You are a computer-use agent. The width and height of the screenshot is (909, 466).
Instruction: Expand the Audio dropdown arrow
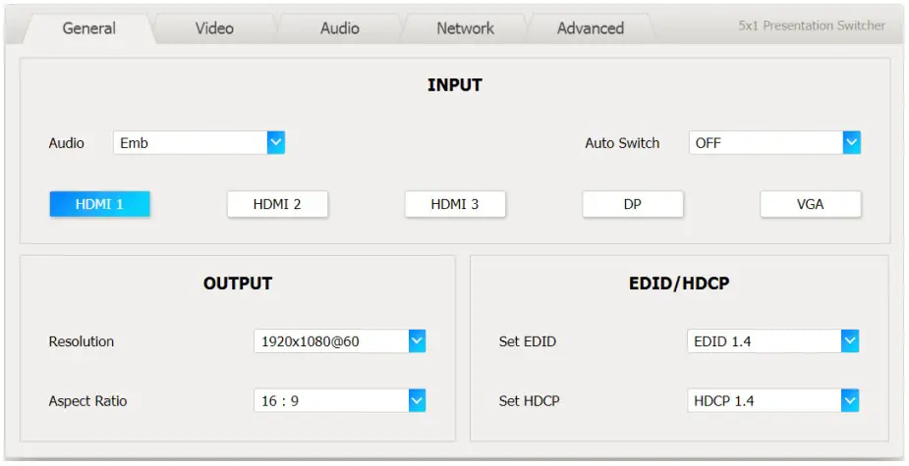click(x=276, y=143)
